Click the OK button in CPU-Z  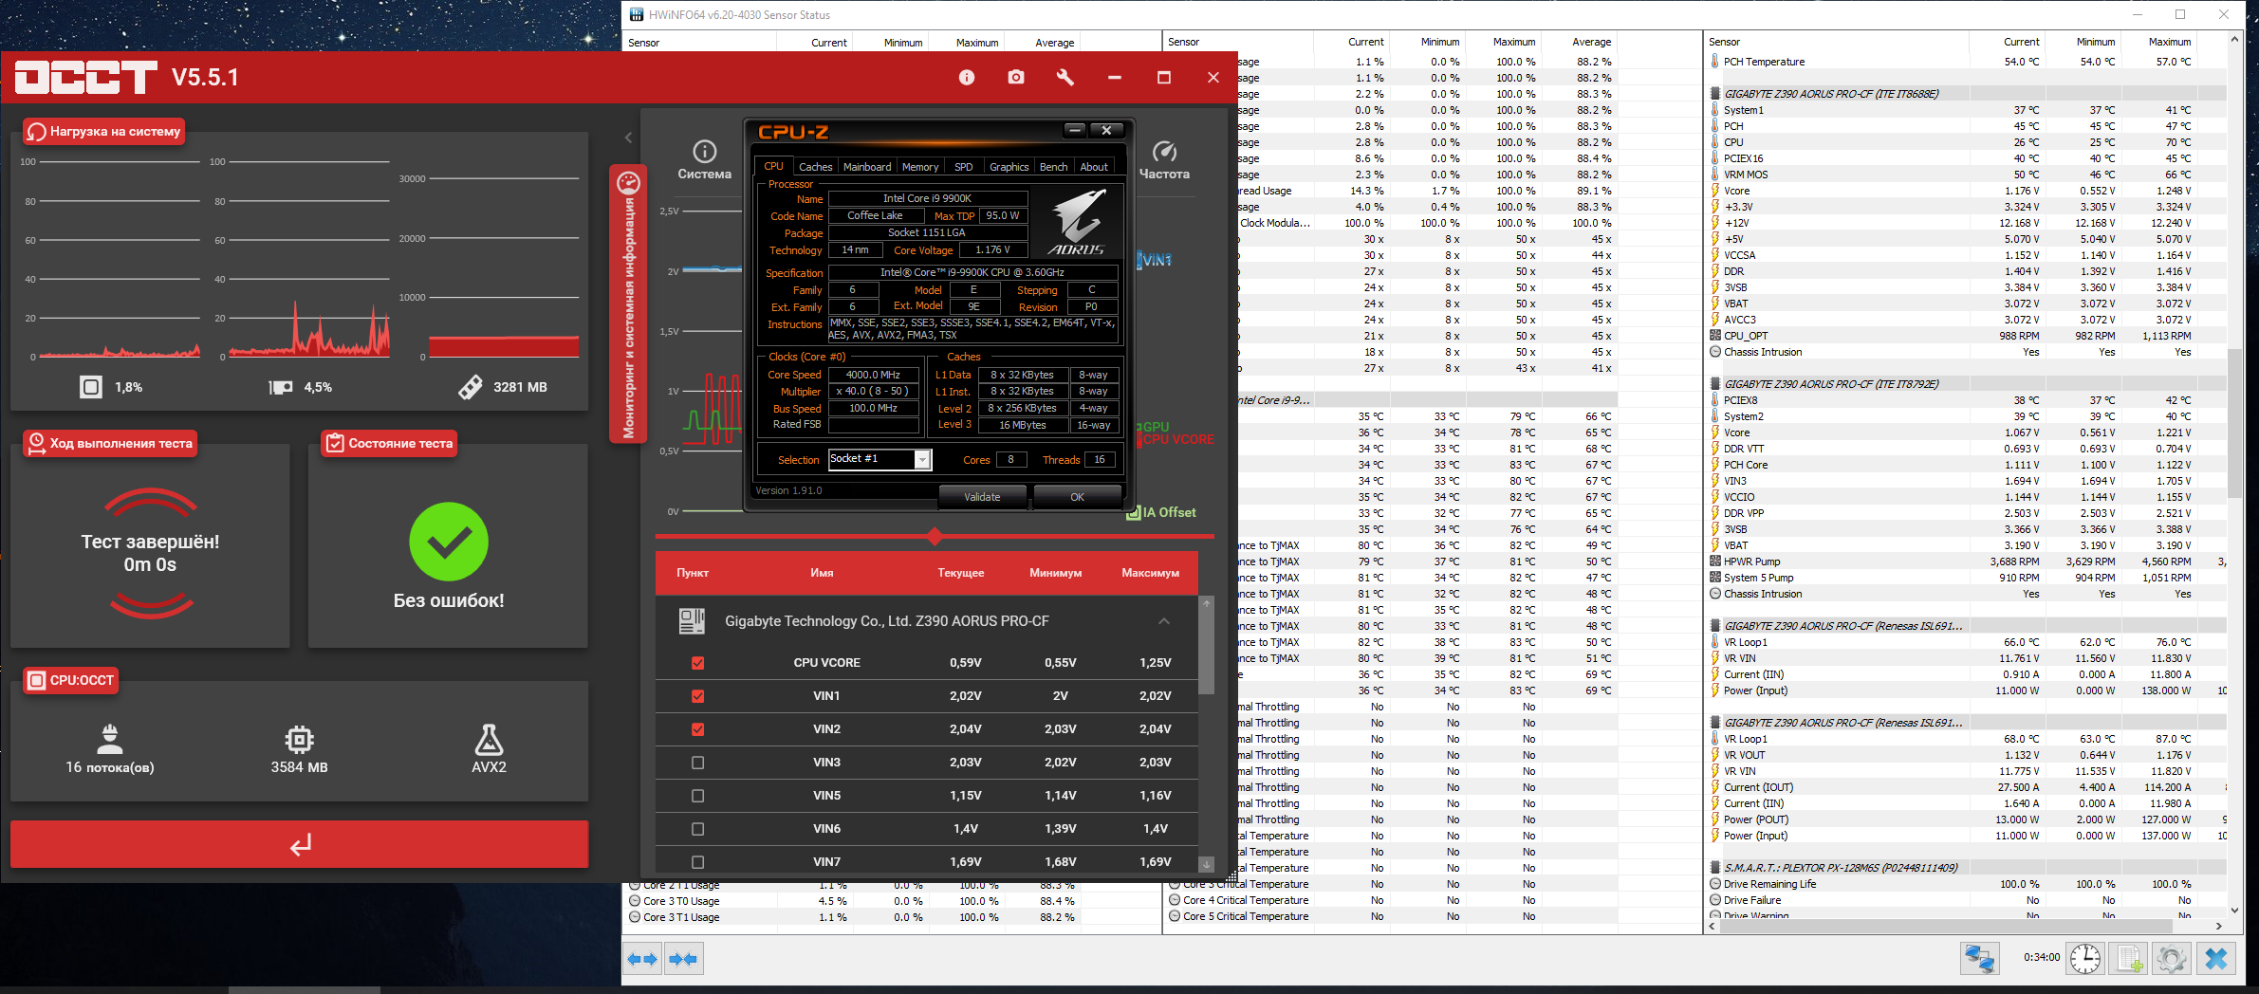(1077, 497)
